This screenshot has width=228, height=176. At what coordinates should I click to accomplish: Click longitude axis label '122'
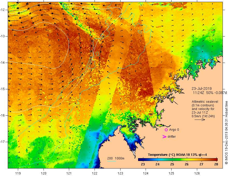tap(95, 173)
